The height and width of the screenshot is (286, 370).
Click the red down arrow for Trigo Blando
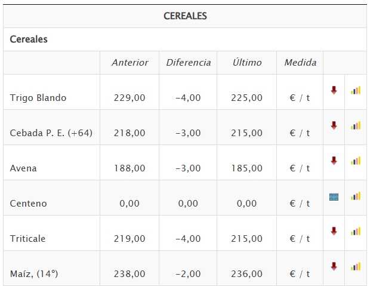[334, 90]
